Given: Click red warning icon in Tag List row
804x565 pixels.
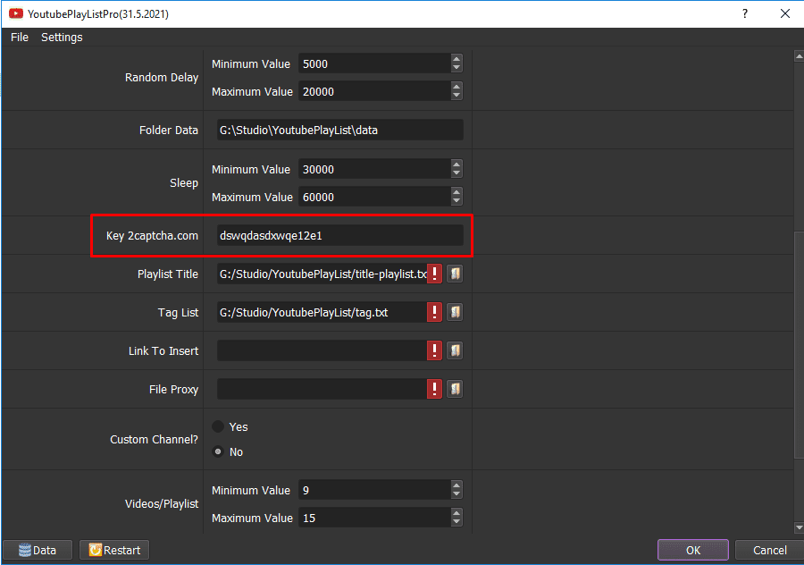Looking at the screenshot, I should pos(434,312).
